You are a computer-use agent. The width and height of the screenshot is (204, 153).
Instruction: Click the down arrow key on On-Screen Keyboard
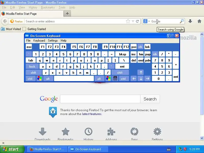pyautogui.click(x=141, y=79)
